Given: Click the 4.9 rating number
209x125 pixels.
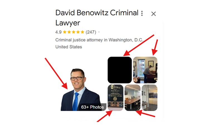Looking at the screenshot, I should click(x=59, y=32).
